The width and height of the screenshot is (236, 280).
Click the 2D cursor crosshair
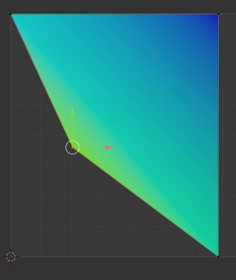coord(11,257)
